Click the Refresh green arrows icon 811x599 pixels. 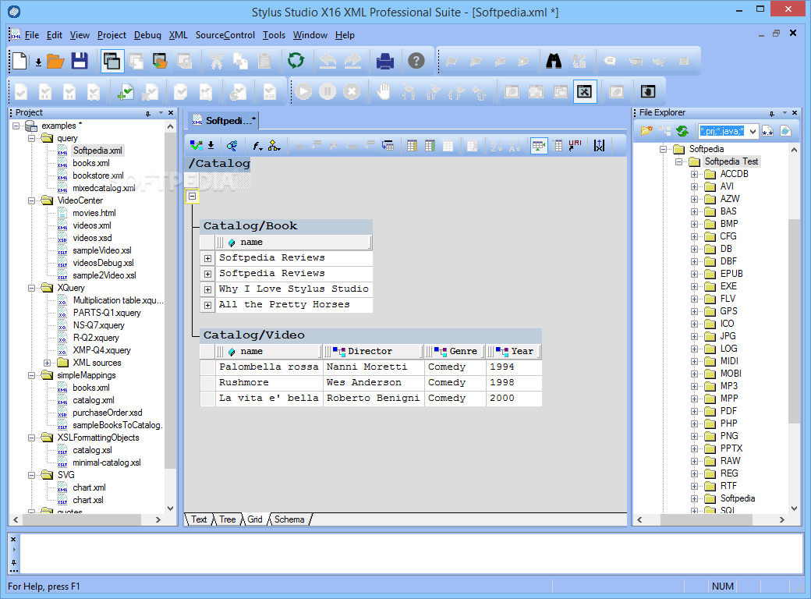click(296, 61)
